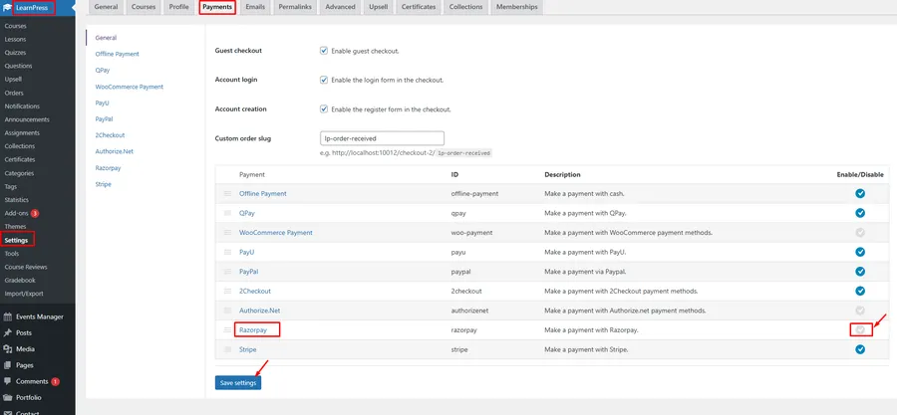Open WooCommerce Payment link in the payment table
Screen dimensions: 897x415
[275, 232]
